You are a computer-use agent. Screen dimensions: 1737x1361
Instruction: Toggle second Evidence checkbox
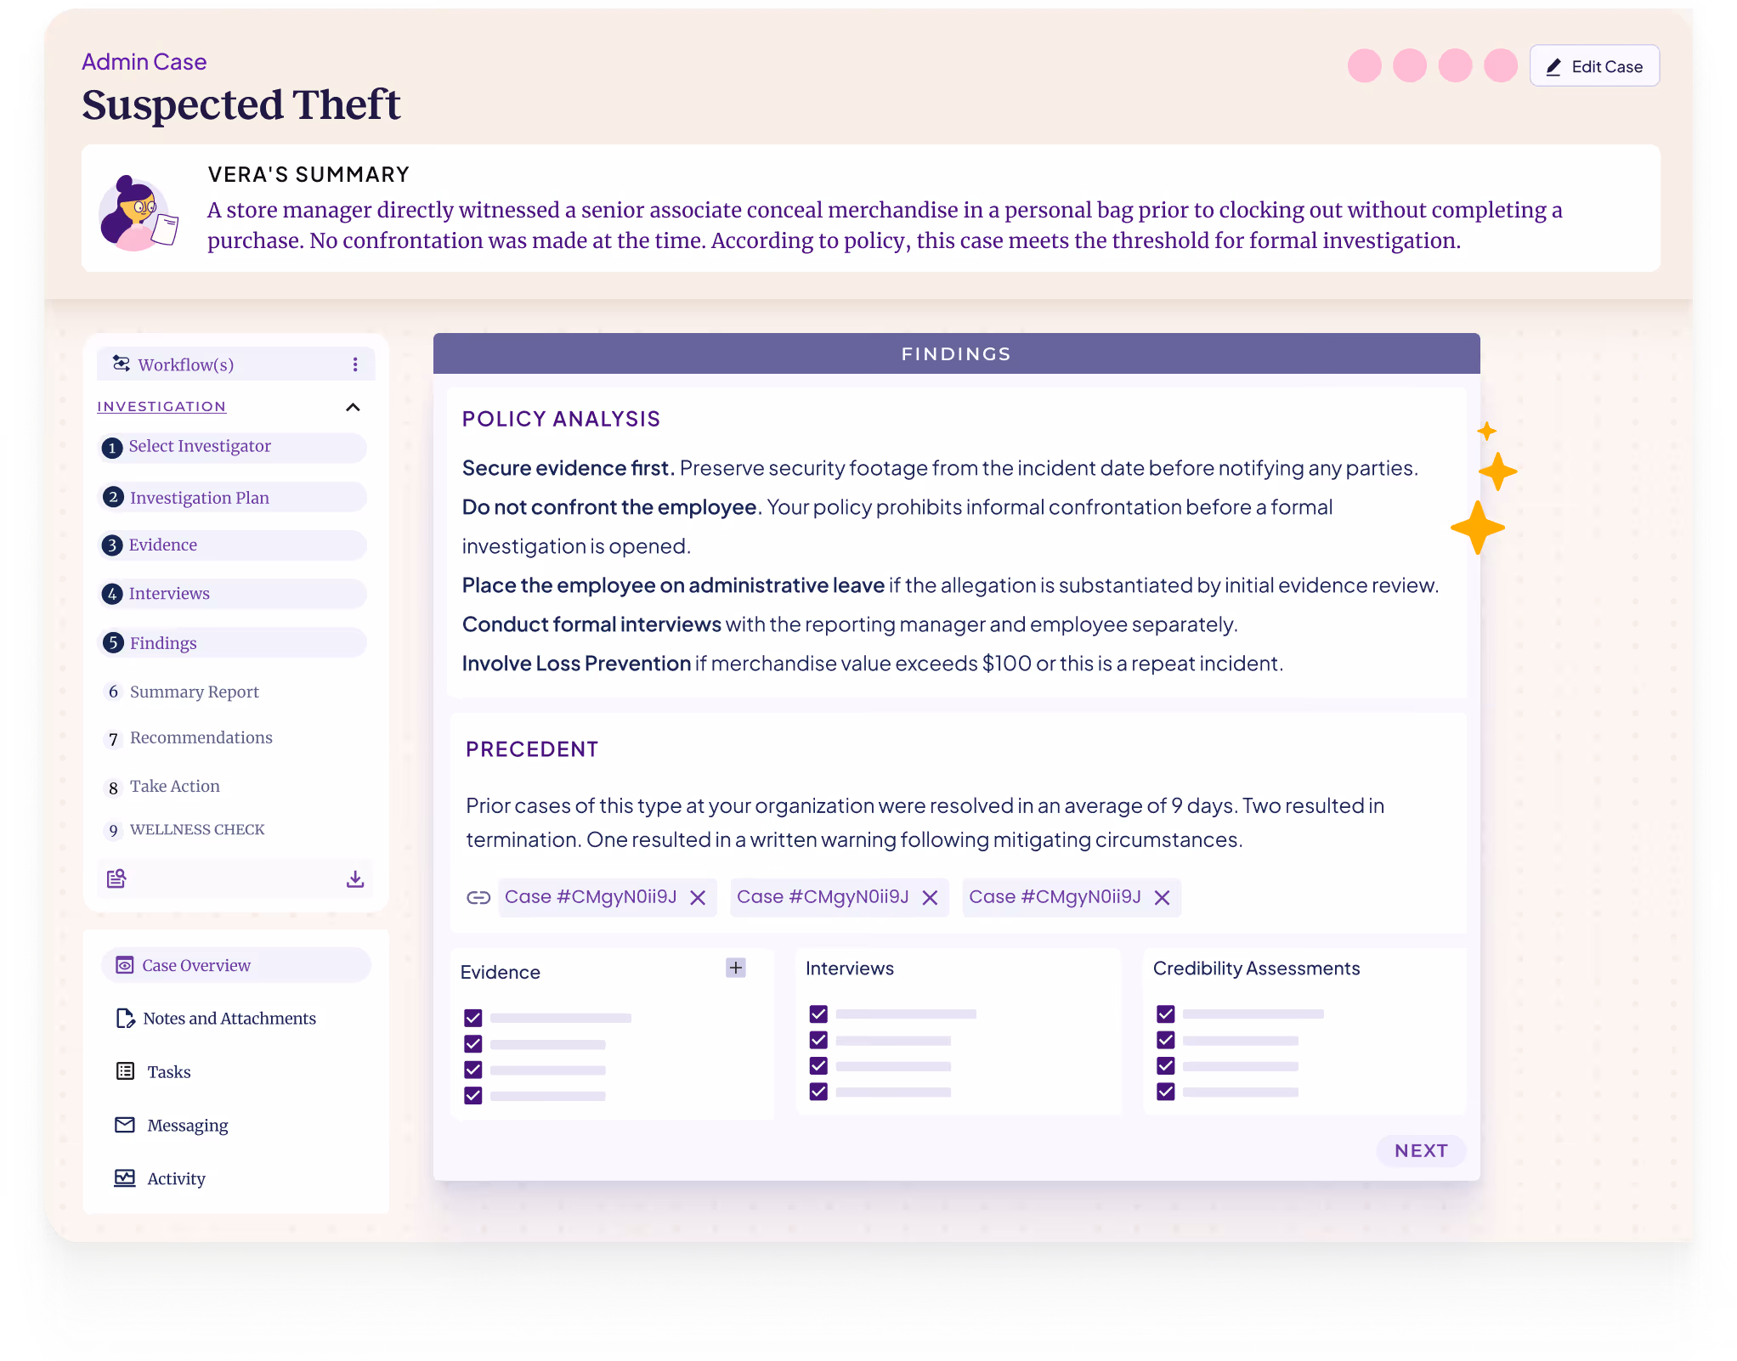point(473,1044)
